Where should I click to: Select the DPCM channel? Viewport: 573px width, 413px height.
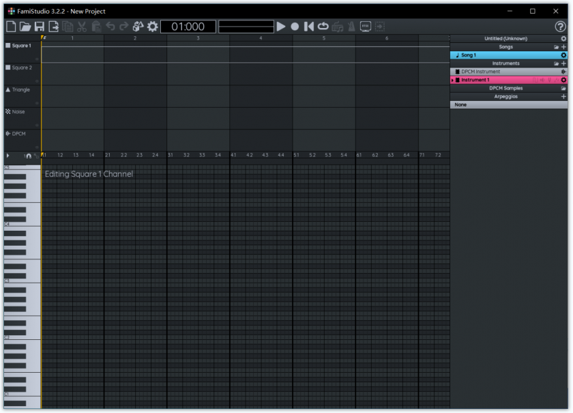(x=18, y=134)
